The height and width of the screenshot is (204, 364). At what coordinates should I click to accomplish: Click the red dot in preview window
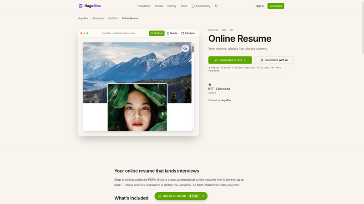pos(81,33)
